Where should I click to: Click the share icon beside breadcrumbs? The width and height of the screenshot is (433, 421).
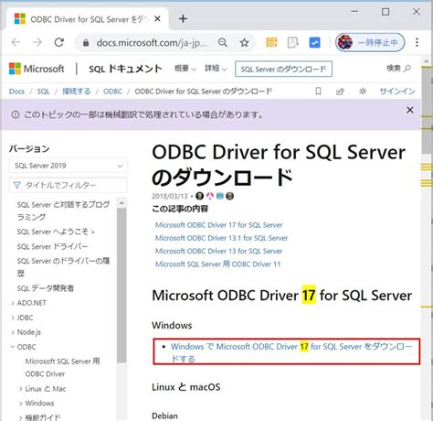coord(340,92)
